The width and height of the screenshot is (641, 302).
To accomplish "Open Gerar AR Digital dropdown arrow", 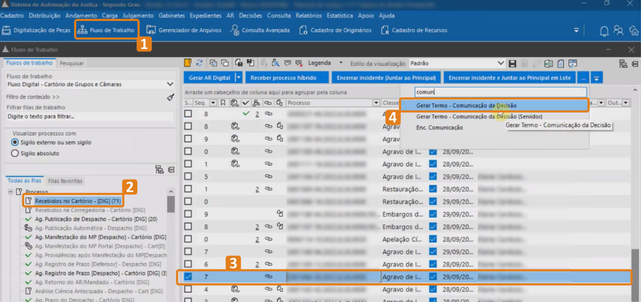I will 239,77.
